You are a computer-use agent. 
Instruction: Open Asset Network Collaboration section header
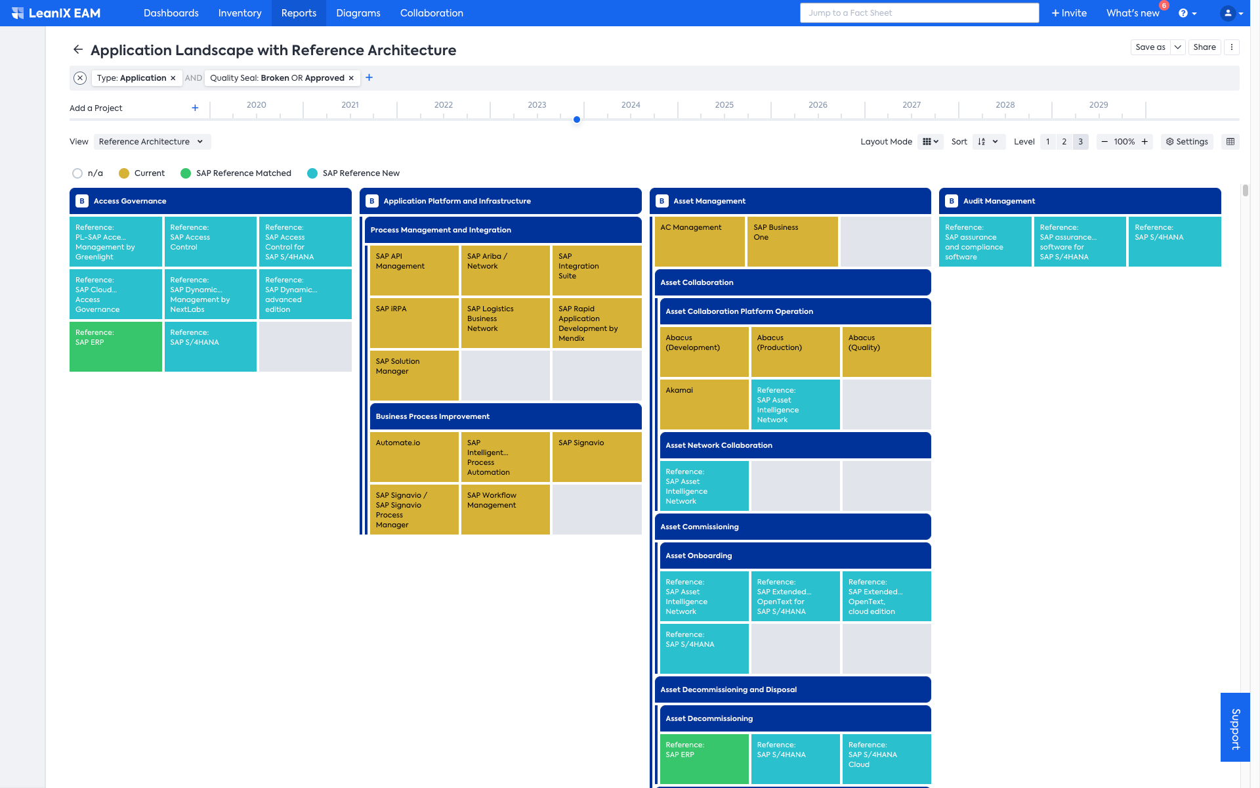(x=795, y=445)
